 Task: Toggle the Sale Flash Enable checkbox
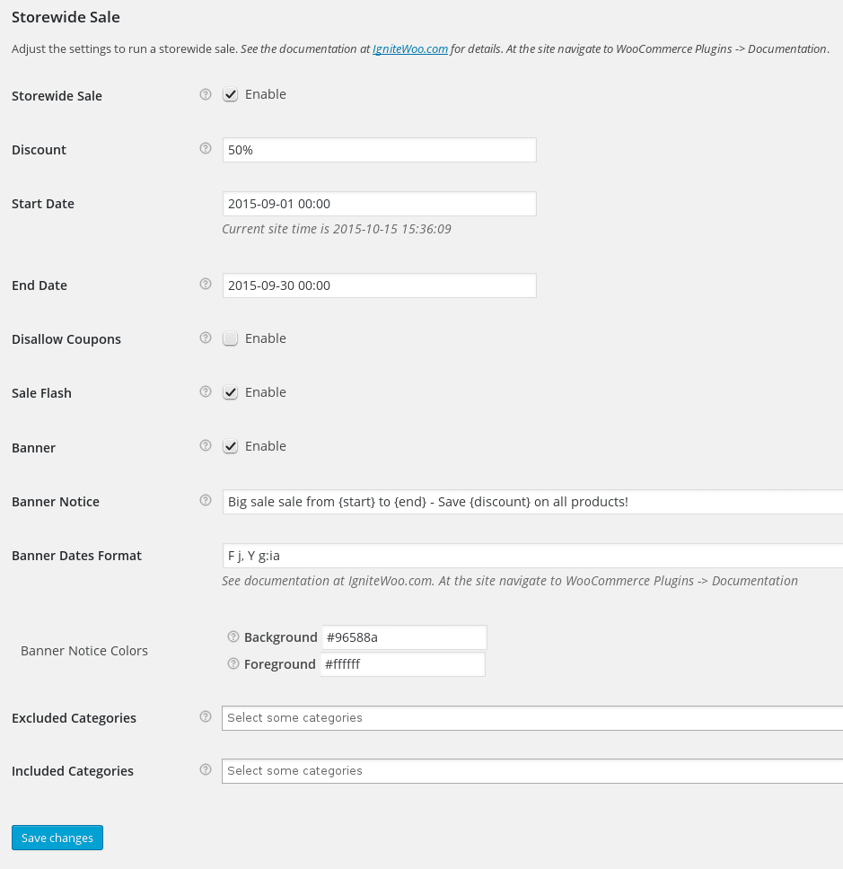click(230, 392)
